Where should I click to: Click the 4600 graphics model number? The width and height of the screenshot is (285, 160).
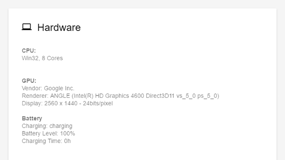[138, 96]
